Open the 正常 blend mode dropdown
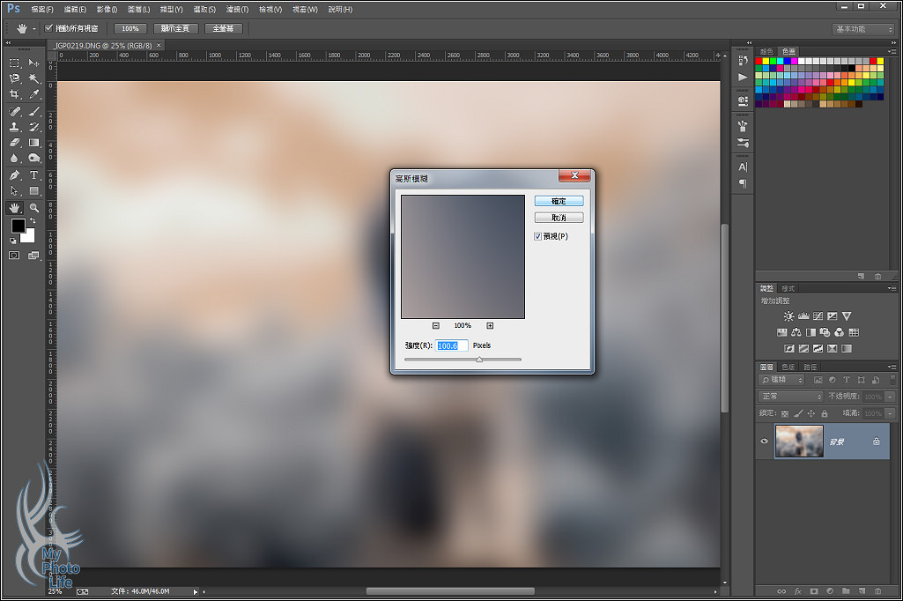903x601 pixels. pyautogui.click(x=790, y=397)
